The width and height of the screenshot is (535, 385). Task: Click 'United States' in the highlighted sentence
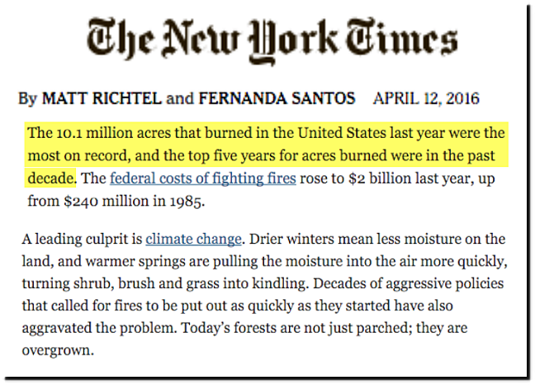[342, 133]
